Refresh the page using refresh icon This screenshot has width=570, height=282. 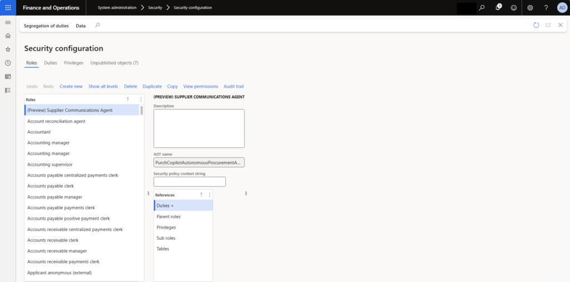(x=536, y=26)
